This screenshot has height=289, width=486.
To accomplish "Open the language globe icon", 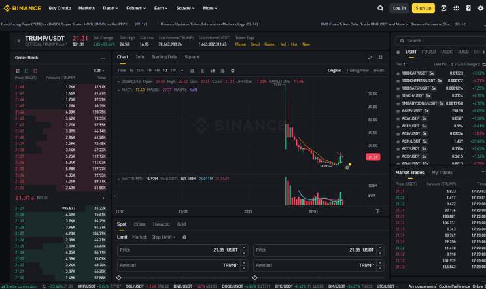I will 457,8.
